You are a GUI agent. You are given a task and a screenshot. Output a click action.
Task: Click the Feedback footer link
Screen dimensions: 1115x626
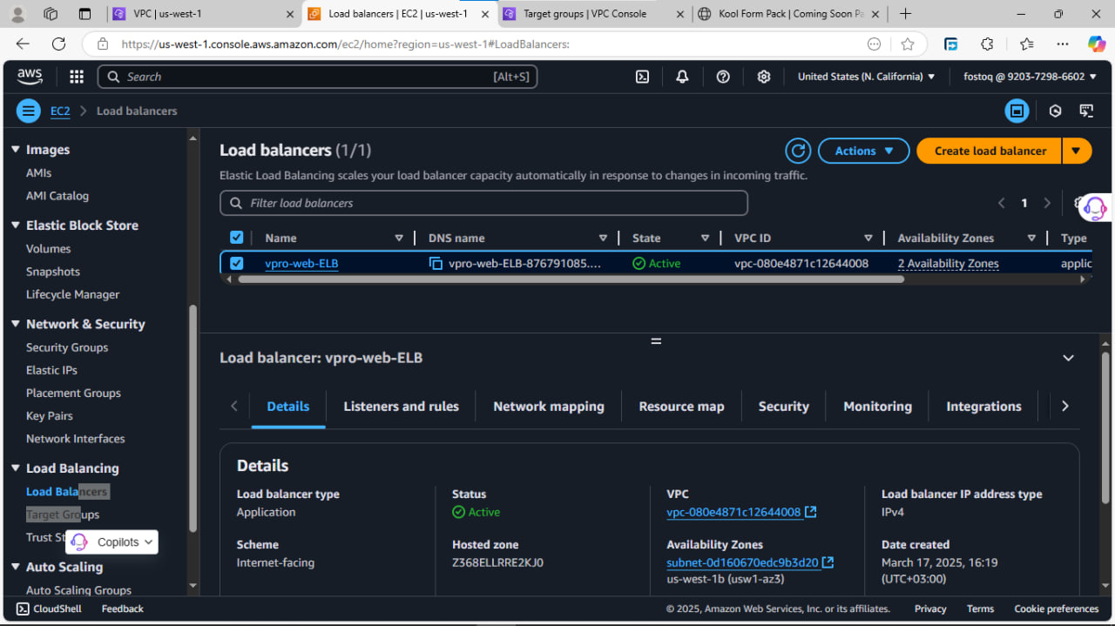coord(122,609)
